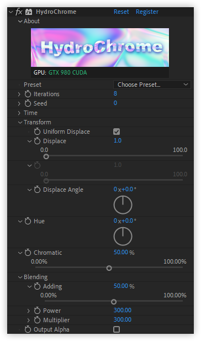Click the animation preset icon beside HydroChrome
This screenshot has height=341, width=201.
click(29, 12)
